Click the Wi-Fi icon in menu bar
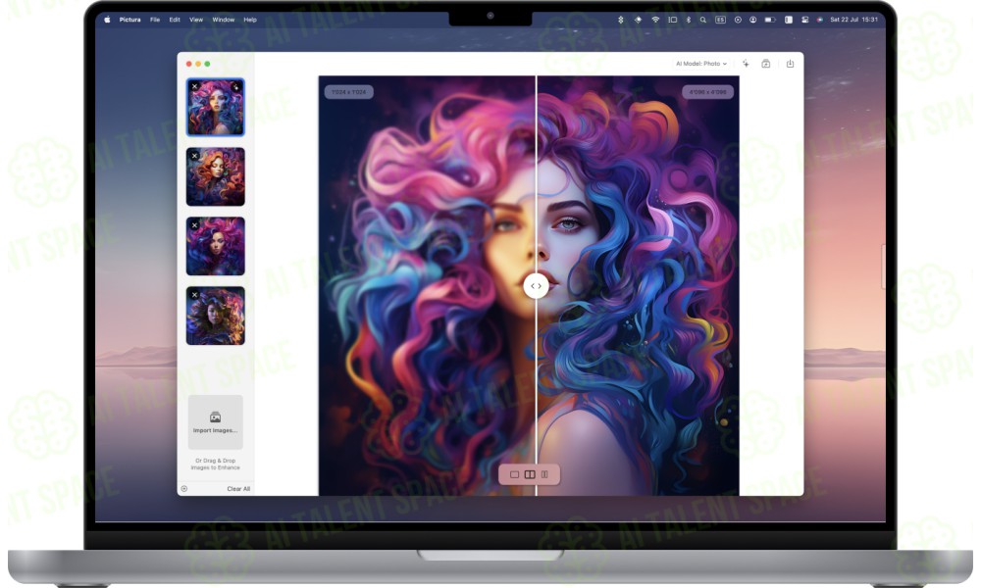 (655, 20)
